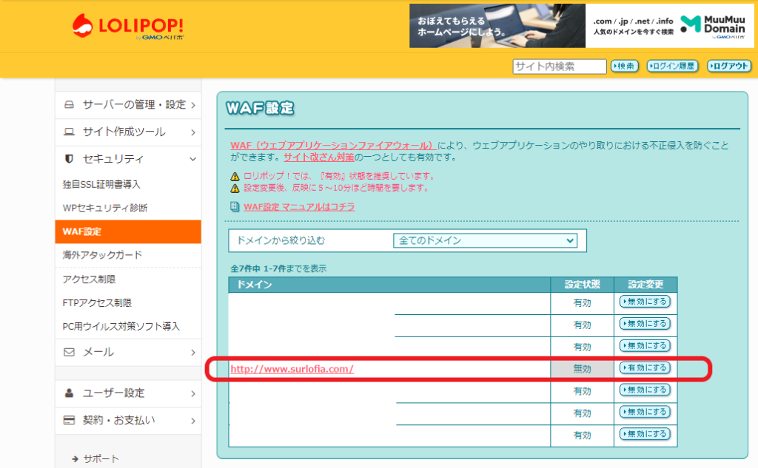Open the 全てのドメイン domain filter dropdown
758x468 pixels.
coord(485,241)
